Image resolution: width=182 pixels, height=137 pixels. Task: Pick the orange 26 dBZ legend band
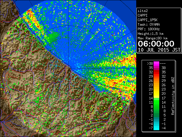pos(156,81)
